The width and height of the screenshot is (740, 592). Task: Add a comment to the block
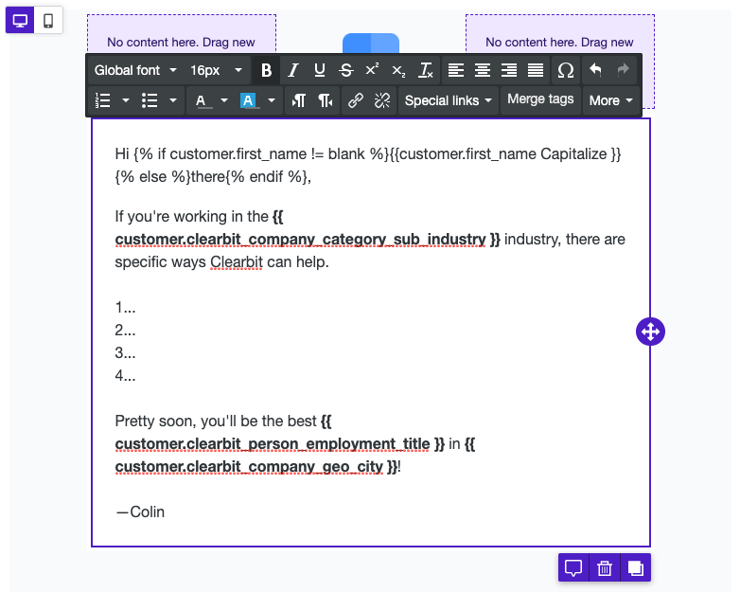[x=573, y=567]
